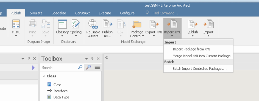
Task: Click the Export-XML icon
Action: (x=154, y=24)
